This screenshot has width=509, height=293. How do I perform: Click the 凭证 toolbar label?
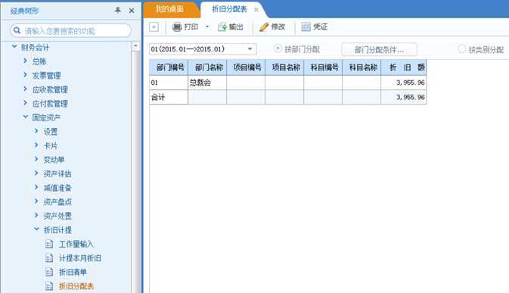coord(320,27)
